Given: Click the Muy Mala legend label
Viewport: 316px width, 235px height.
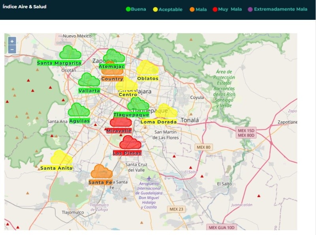Looking at the screenshot, I should pos(230,9).
